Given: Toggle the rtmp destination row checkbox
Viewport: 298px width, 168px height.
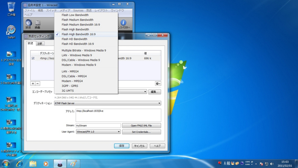Looking at the screenshot, I should [x=33, y=58].
